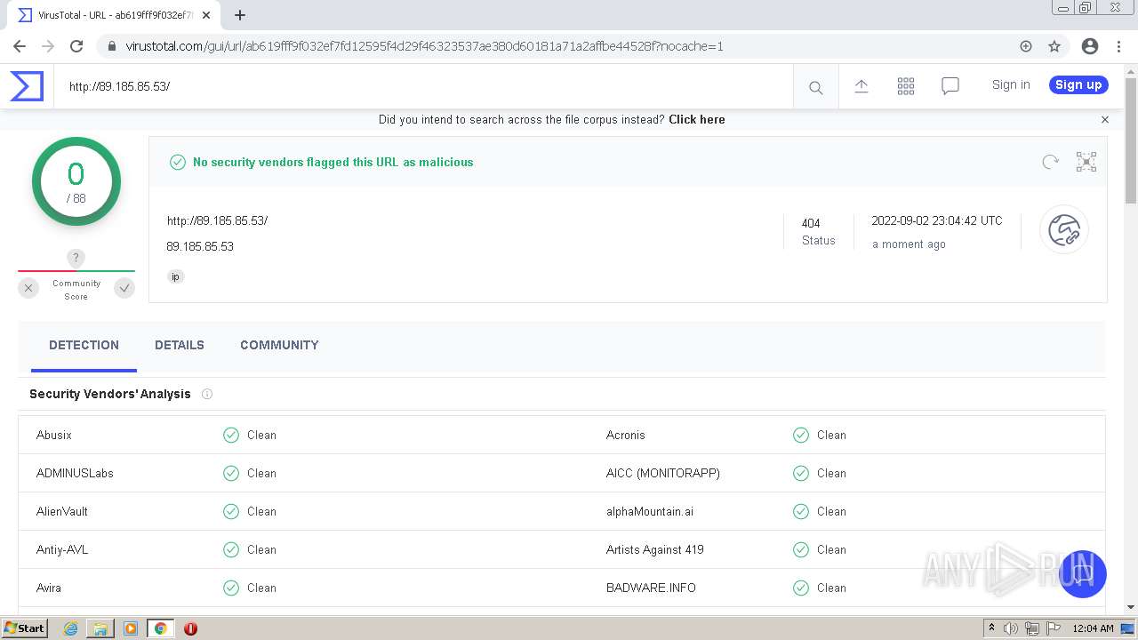The height and width of the screenshot is (640, 1138).
Task: Click the browser back arrow
Action: coord(20,46)
